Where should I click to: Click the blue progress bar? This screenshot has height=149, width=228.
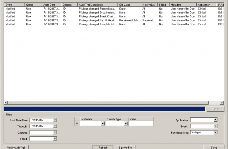coord(105,109)
